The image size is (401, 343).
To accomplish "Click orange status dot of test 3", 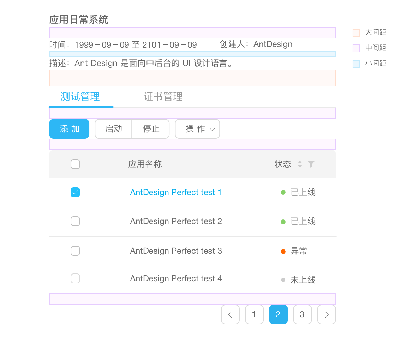I will [x=283, y=251].
